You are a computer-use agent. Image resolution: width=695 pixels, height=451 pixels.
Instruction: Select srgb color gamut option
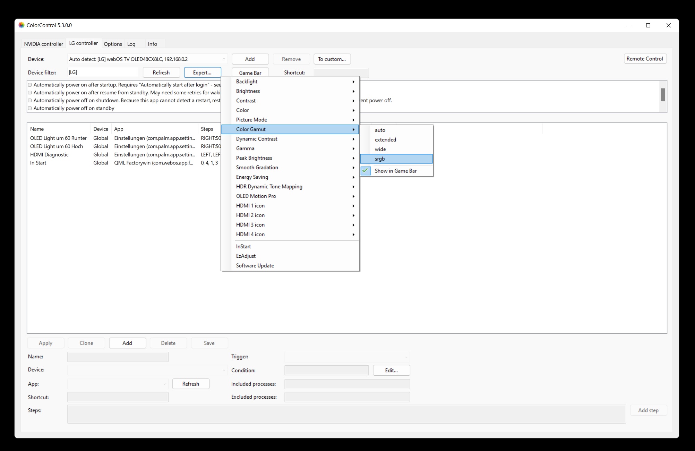pos(396,159)
